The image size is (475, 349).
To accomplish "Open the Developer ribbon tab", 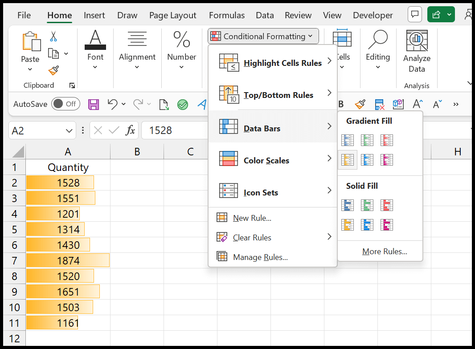I will (x=373, y=15).
